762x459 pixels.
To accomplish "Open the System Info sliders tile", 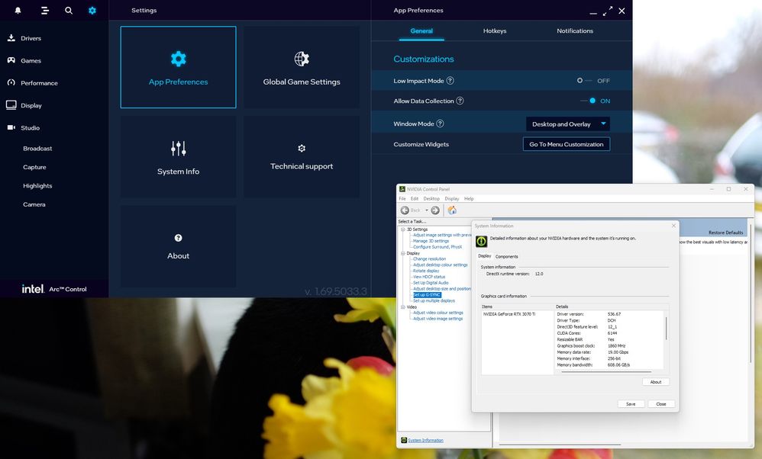I will point(178,157).
